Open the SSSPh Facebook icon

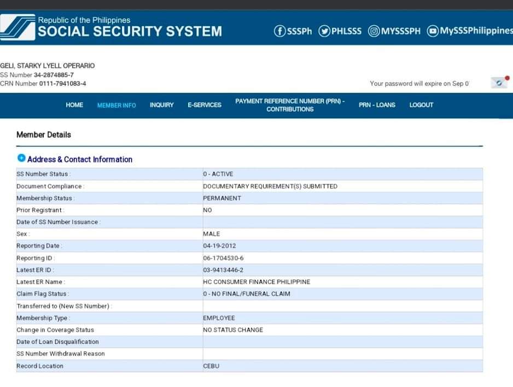tap(280, 31)
